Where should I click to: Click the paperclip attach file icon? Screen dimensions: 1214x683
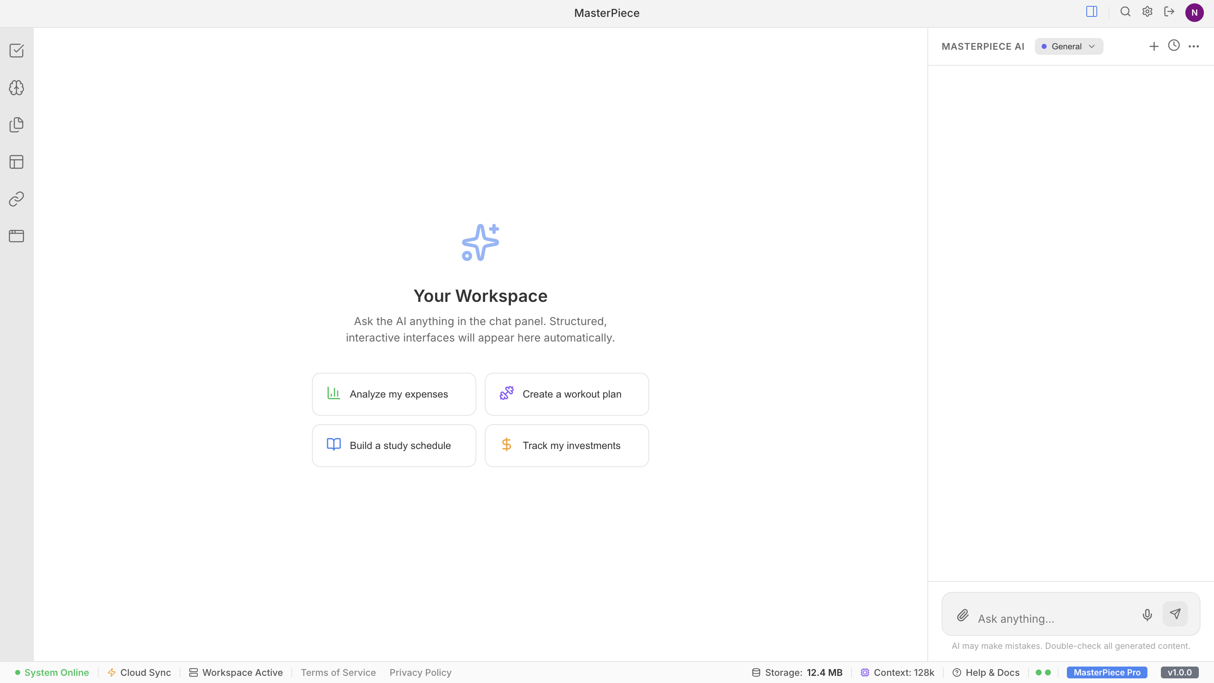(962, 615)
